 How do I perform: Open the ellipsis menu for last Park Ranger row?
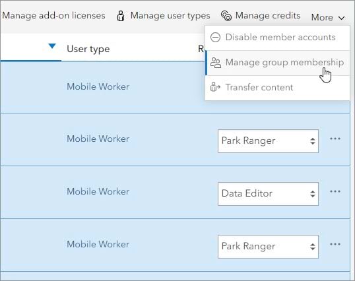point(335,244)
